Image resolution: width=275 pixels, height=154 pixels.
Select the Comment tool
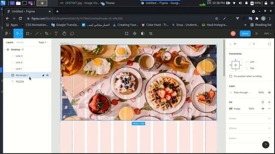click(x=72, y=33)
